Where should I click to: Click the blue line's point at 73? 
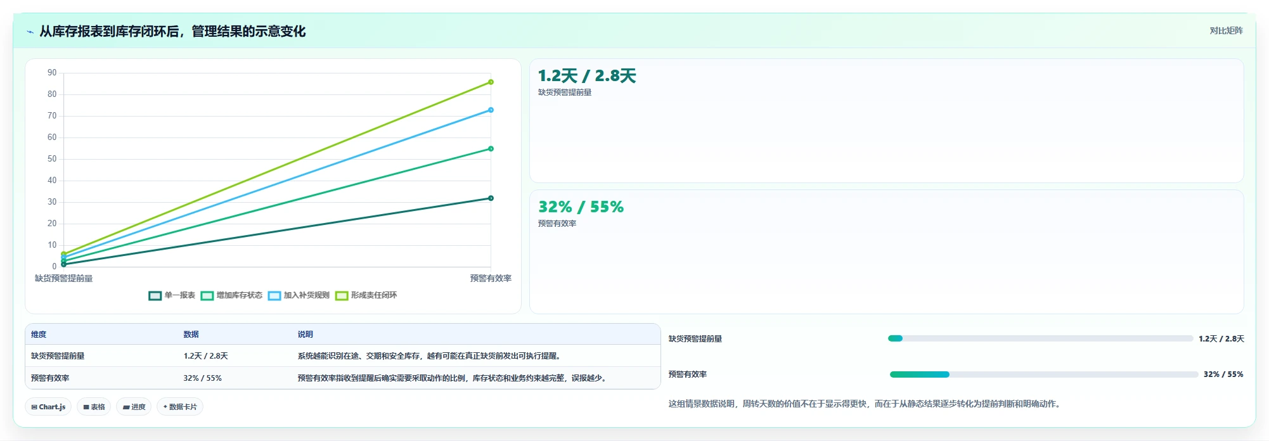point(491,110)
